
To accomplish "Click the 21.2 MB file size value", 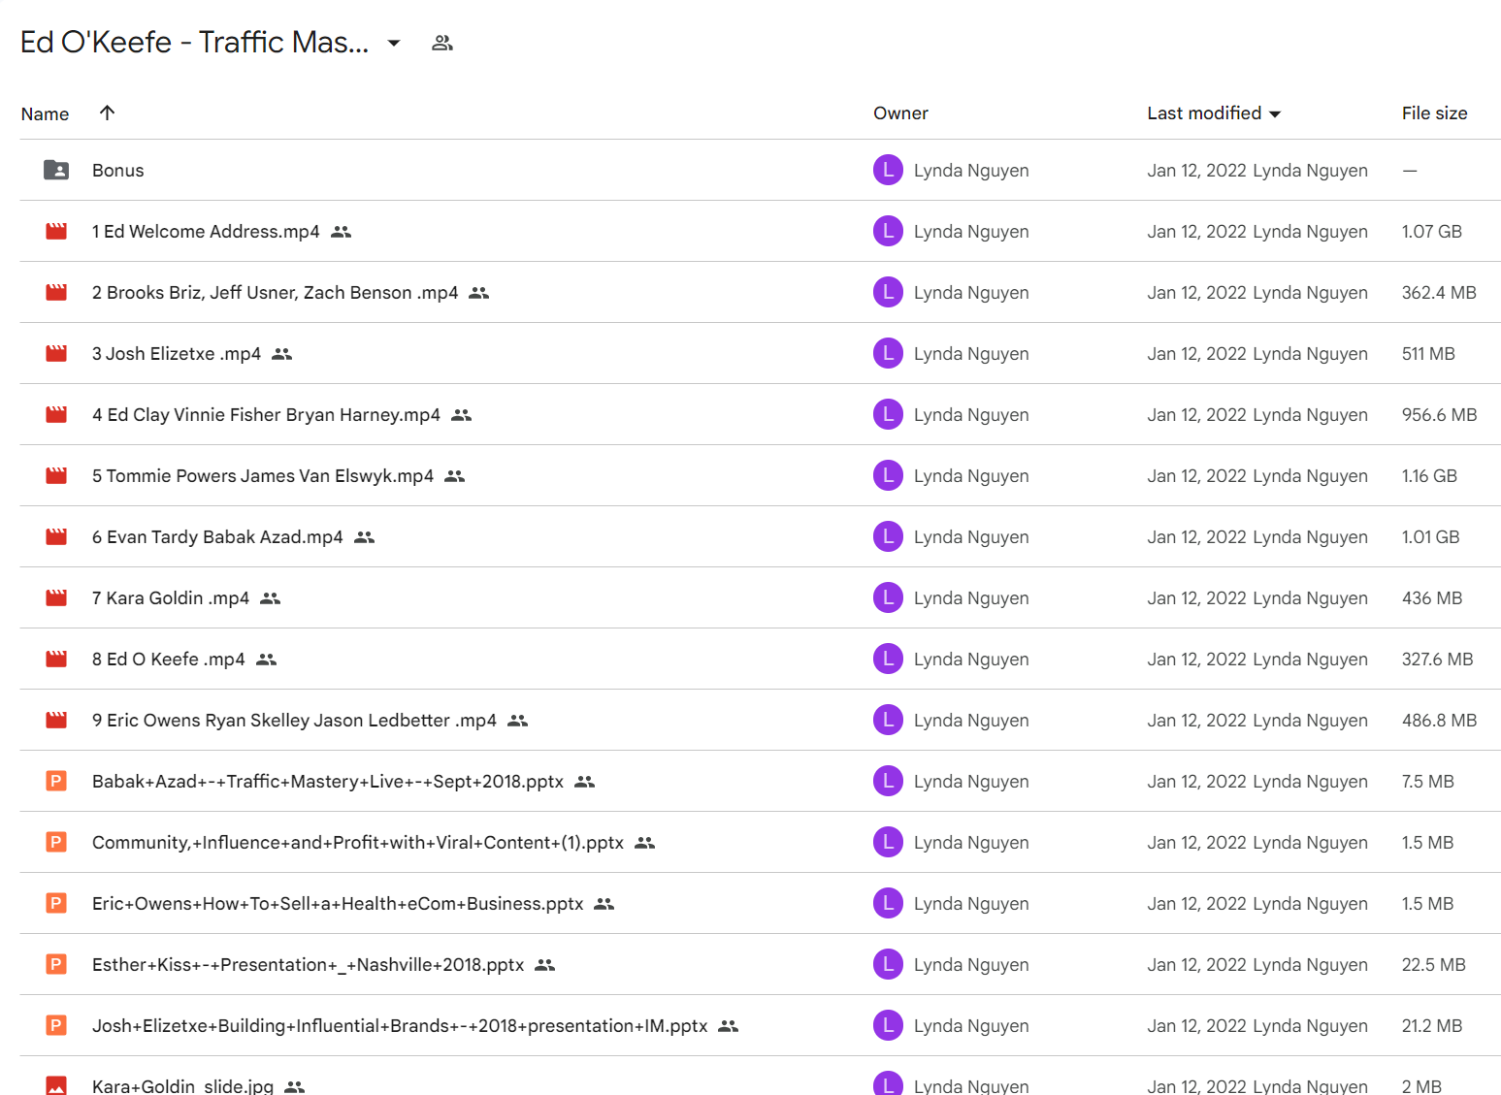I will pyautogui.click(x=1431, y=1025).
